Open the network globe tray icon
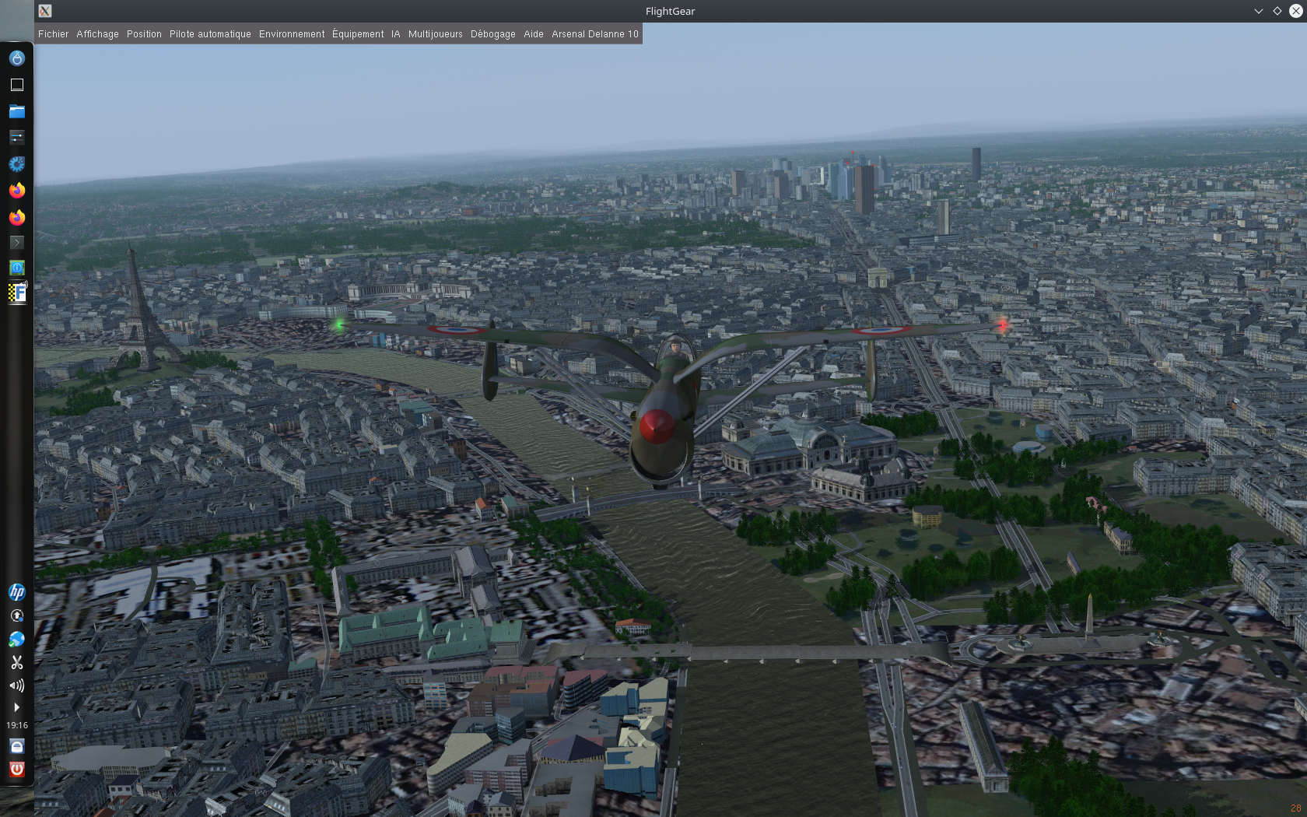Image resolution: width=1307 pixels, height=817 pixels. pos(16,639)
